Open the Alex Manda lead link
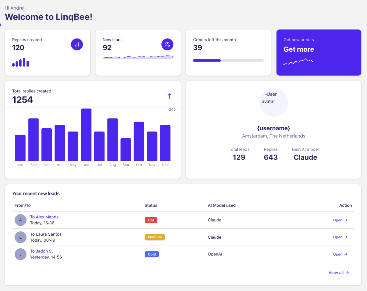 click(47, 217)
